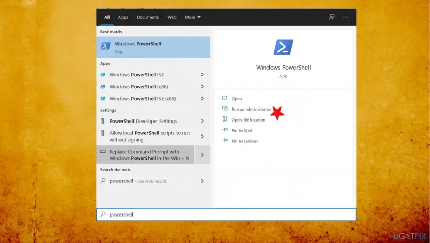
Task: Click the magnifier icon beside web result powershell
Action: tap(103, 181)
